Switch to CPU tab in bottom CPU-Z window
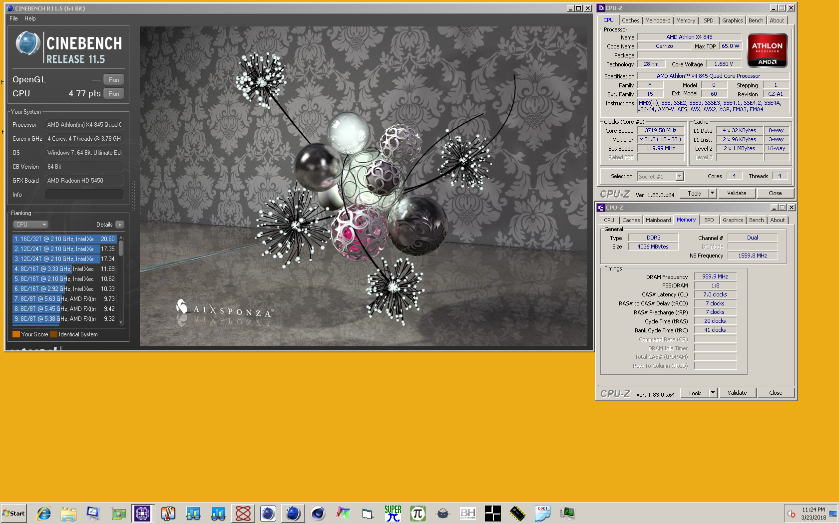839x524 pixels. [609, 220]
